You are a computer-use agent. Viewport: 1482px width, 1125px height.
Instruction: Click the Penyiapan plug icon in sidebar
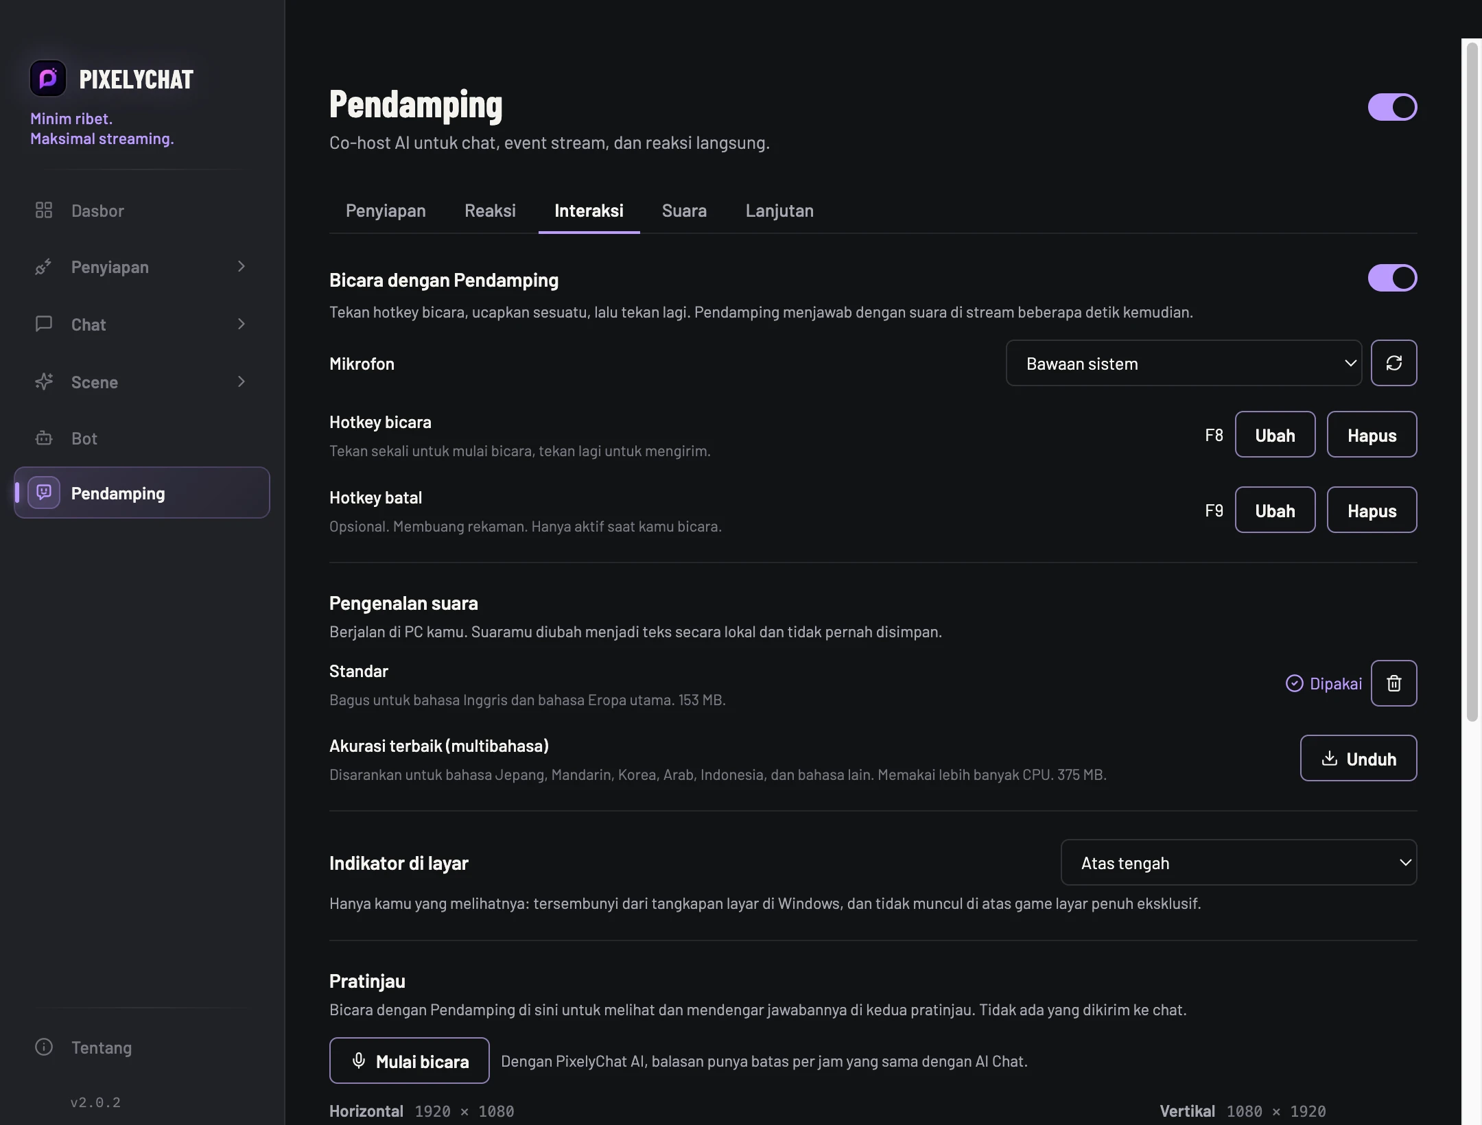[44, 267]
